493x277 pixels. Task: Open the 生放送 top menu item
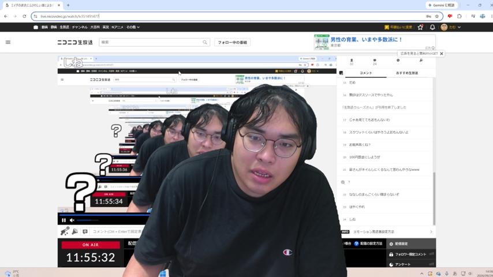pos(65,27)
